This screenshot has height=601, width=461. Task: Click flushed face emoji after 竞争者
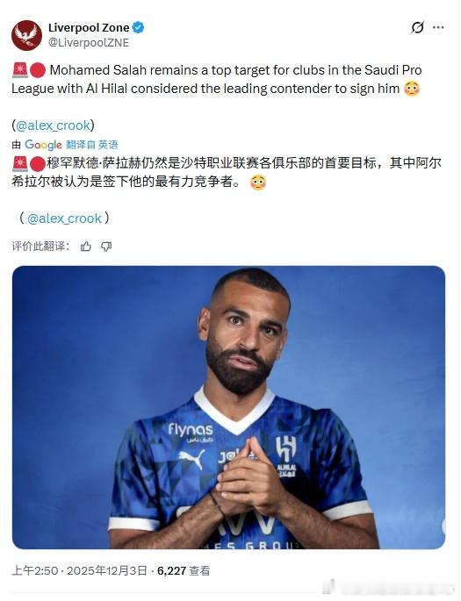[x=258, y=182]
